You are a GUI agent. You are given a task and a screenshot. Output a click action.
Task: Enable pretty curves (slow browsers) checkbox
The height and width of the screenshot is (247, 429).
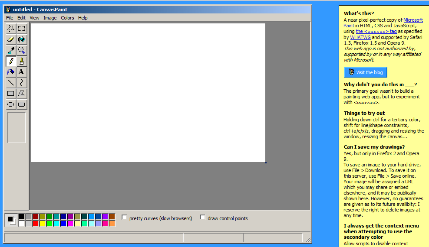pyautogui.click(x=124, y=218)
